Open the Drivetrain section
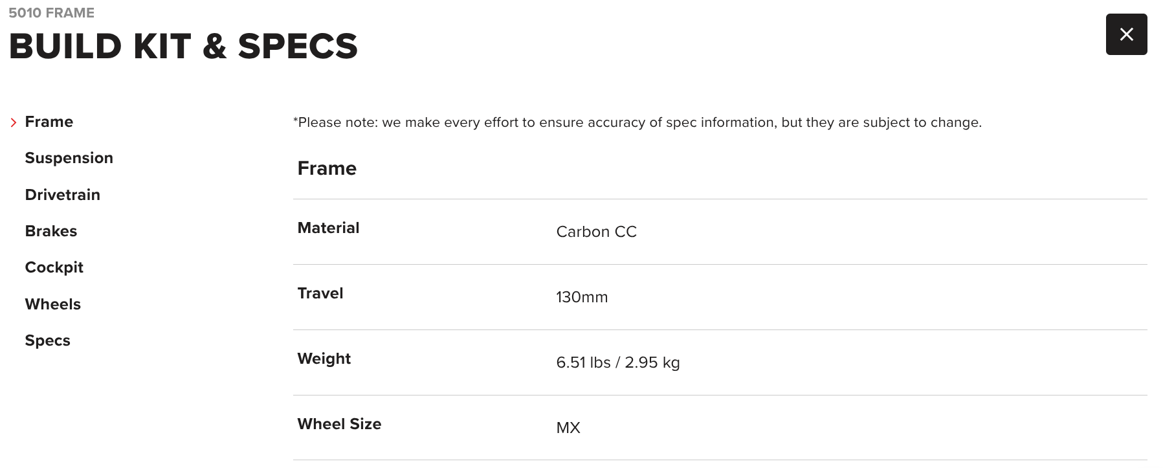The image size is (1163, 468). click(x=62, y=195)
